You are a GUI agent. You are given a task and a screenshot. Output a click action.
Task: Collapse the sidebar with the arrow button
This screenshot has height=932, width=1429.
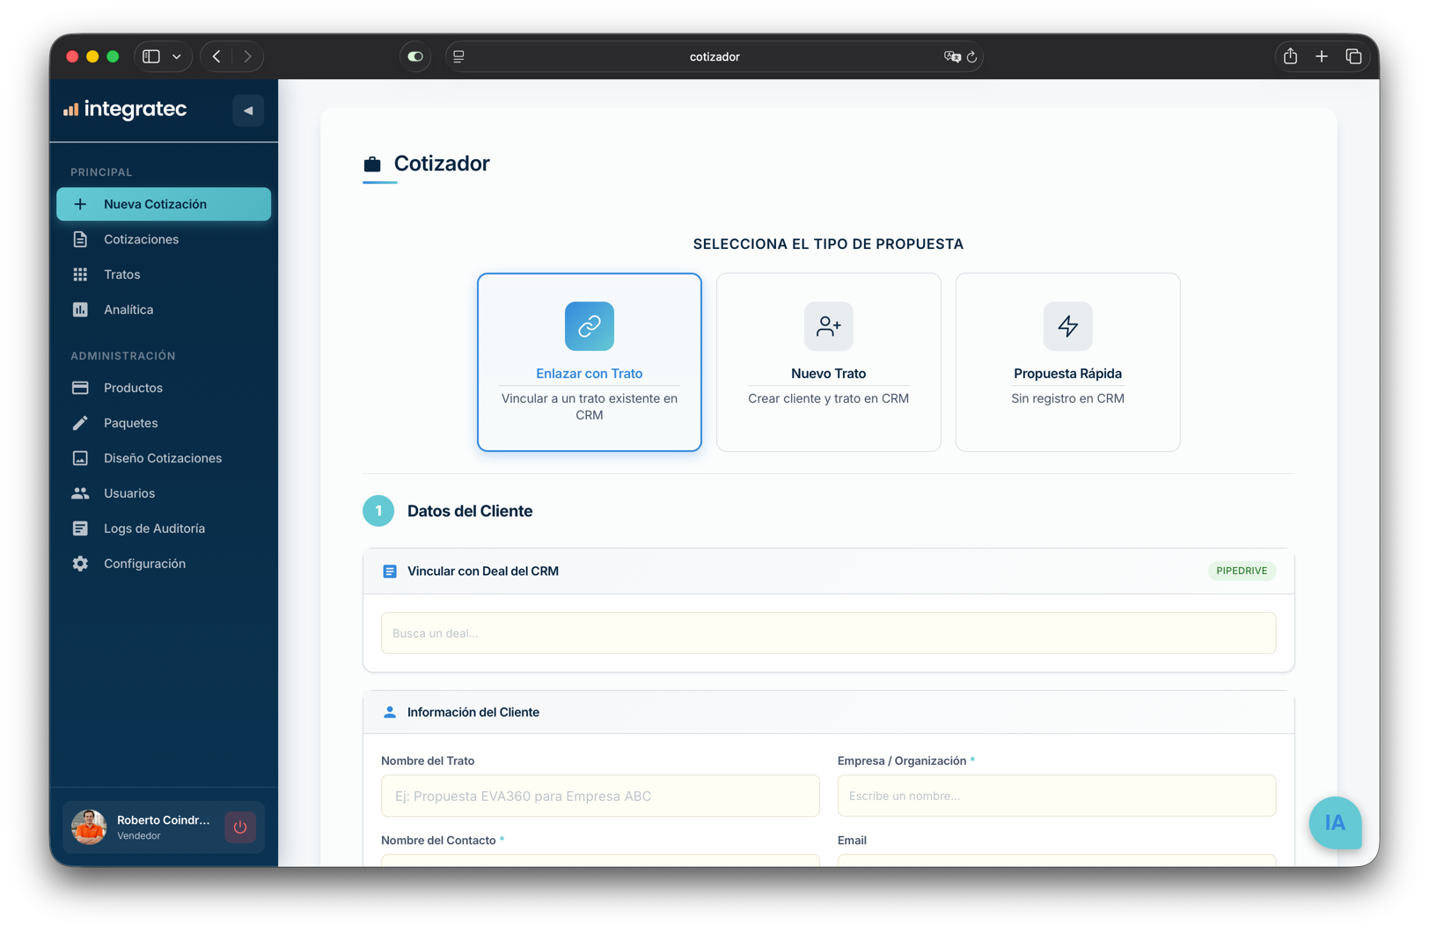pyautogui.click(x=248, y=110)
